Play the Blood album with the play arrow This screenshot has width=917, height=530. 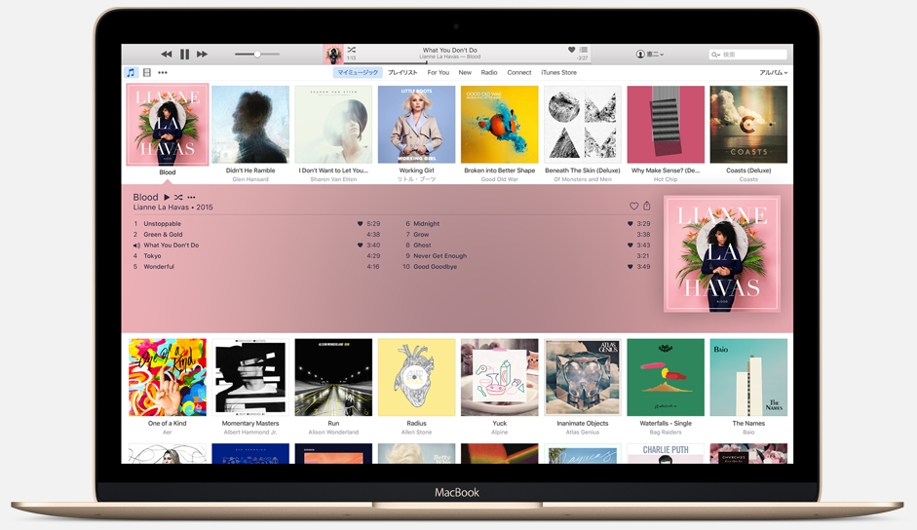pyautogui.click(x=167, y=198)
